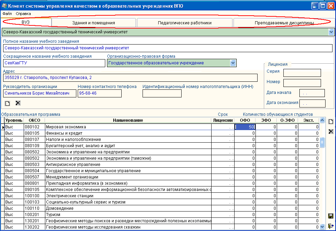Click the Дата окончания date field
The height and width of the screenshot is (231, 336).
pos(312,103)
